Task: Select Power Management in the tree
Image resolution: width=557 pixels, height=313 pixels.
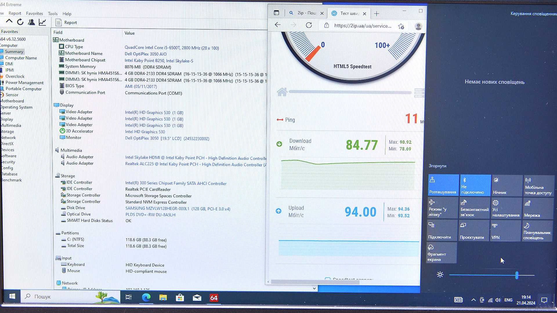Action: 24,83
